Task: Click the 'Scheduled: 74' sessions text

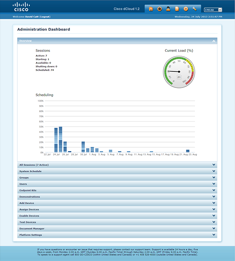Action: coord(45,70)
